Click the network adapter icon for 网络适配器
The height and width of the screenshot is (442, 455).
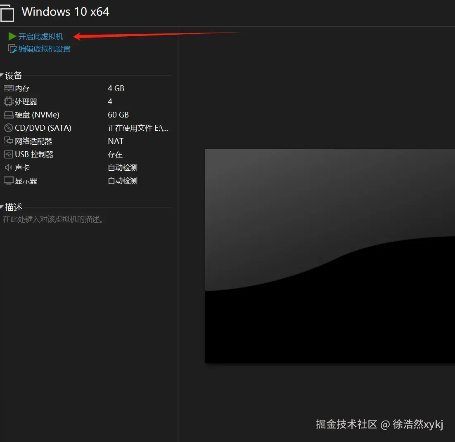pyautogui.click(x=8, y=141)
